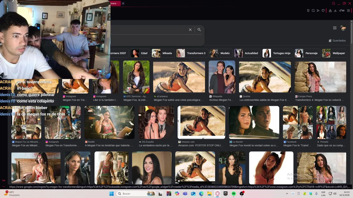This screenshot has width=353, height=198.
Task: Select the Modelo filter chip
Action: 221,53
